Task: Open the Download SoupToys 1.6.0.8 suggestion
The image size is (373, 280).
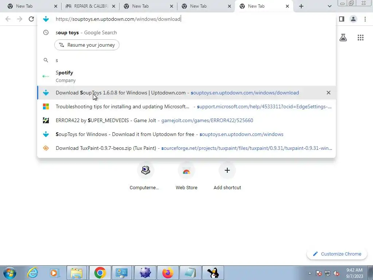Action: [186, 93]
